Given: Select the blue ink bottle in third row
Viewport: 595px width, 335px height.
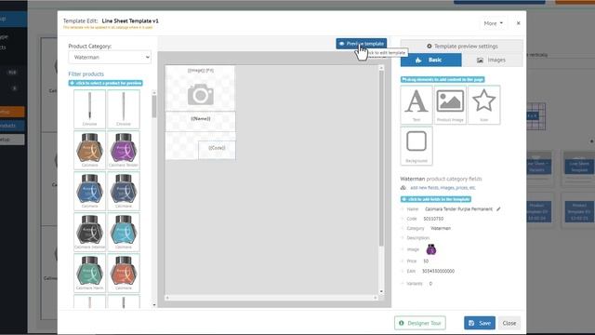Looking at the screenshot, I should [89, 191].
